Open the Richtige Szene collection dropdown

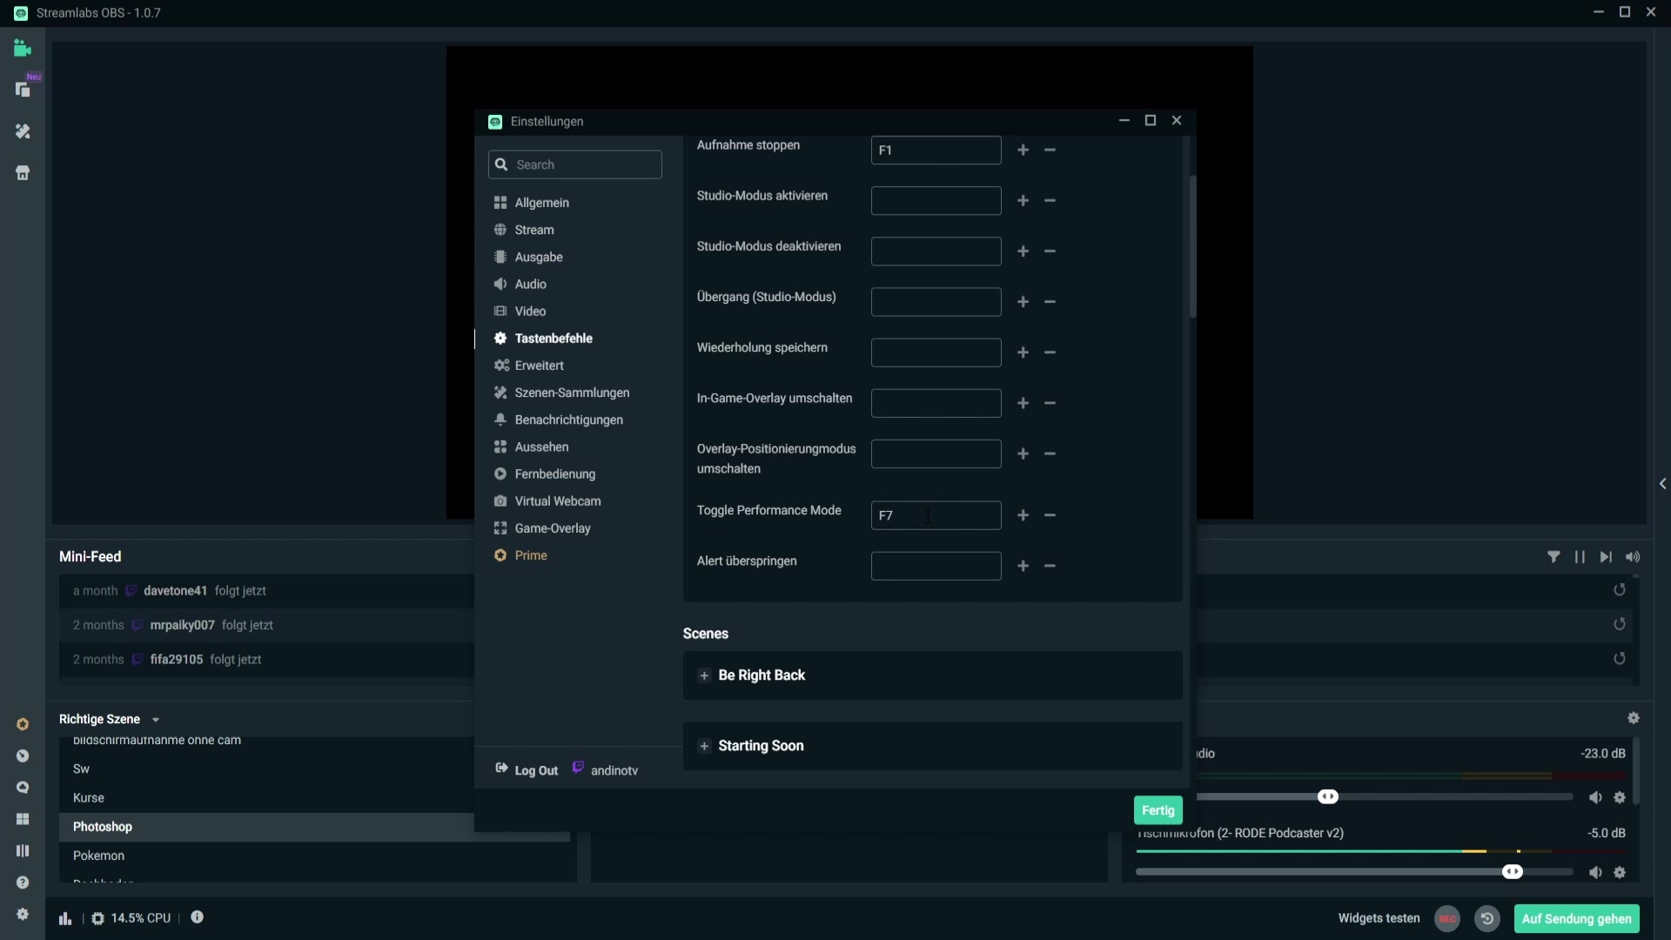pos(156,720)
